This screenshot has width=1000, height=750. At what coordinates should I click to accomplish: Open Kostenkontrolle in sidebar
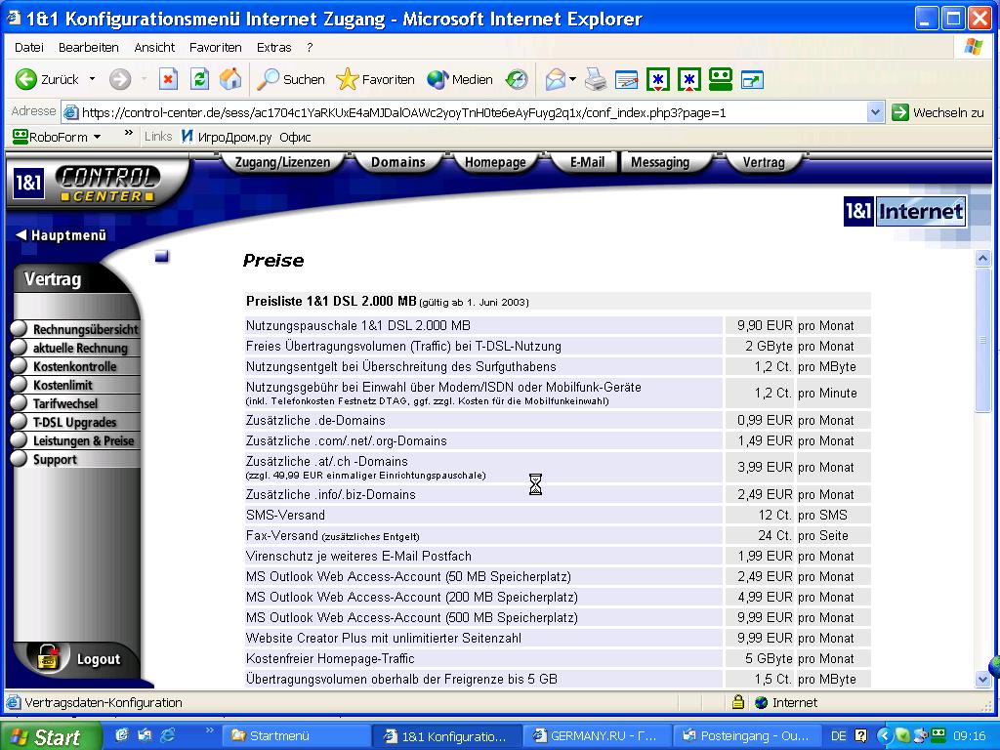[x=75, y=366]
